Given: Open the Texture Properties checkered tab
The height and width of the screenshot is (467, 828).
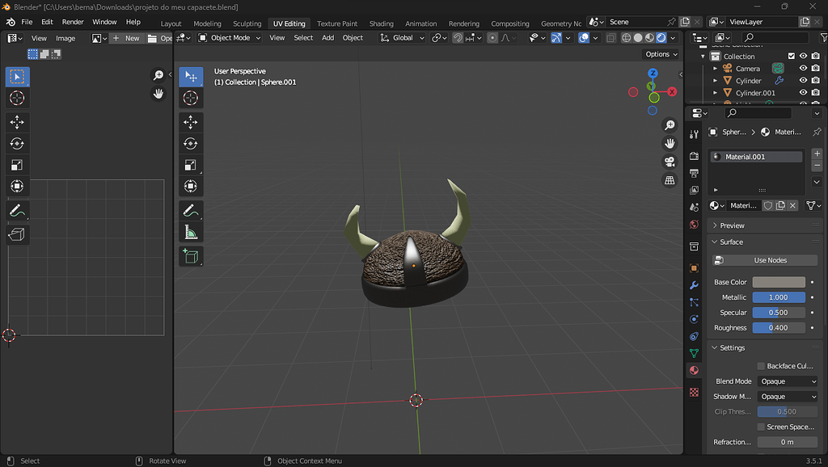Looking at the screenshot, I should (x=695, y=392).
